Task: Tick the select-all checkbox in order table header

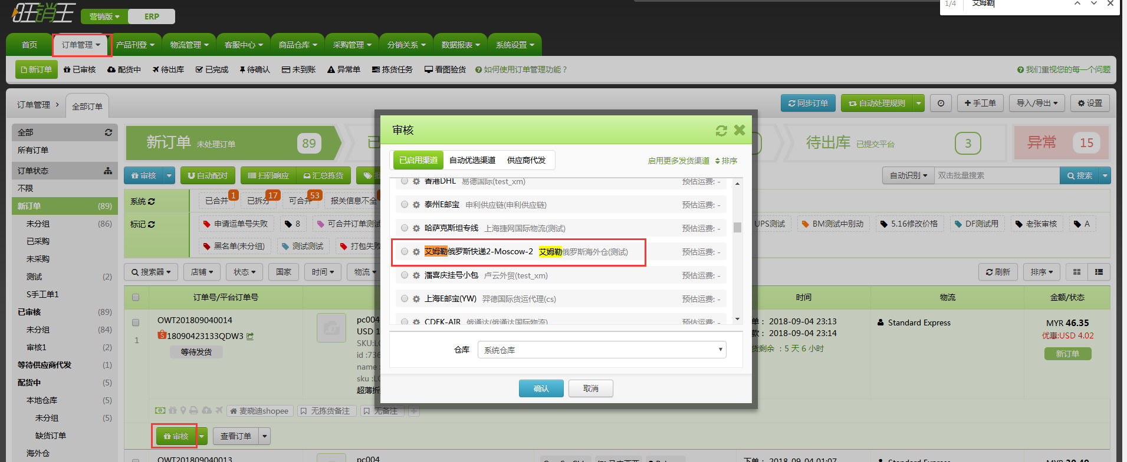Action: click(x=136, y=297)
